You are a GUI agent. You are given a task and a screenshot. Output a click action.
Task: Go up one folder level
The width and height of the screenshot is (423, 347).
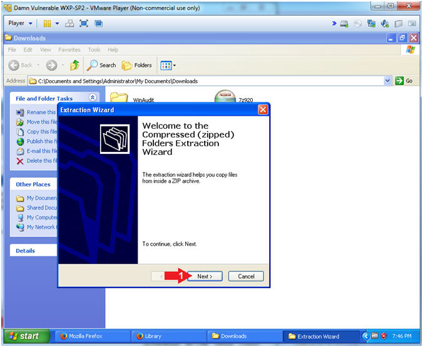[x=74, y=65]
